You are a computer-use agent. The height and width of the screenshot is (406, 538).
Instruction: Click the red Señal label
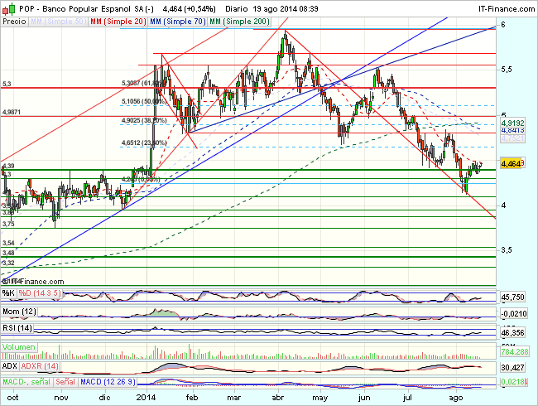pyautogui.click(x=65, y=382)
